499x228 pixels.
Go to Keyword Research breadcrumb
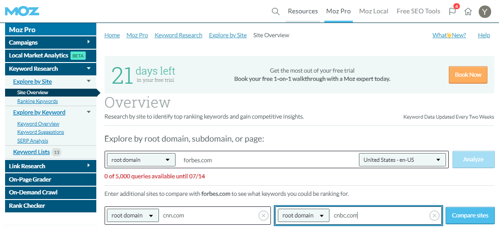[x=178, y=35]
